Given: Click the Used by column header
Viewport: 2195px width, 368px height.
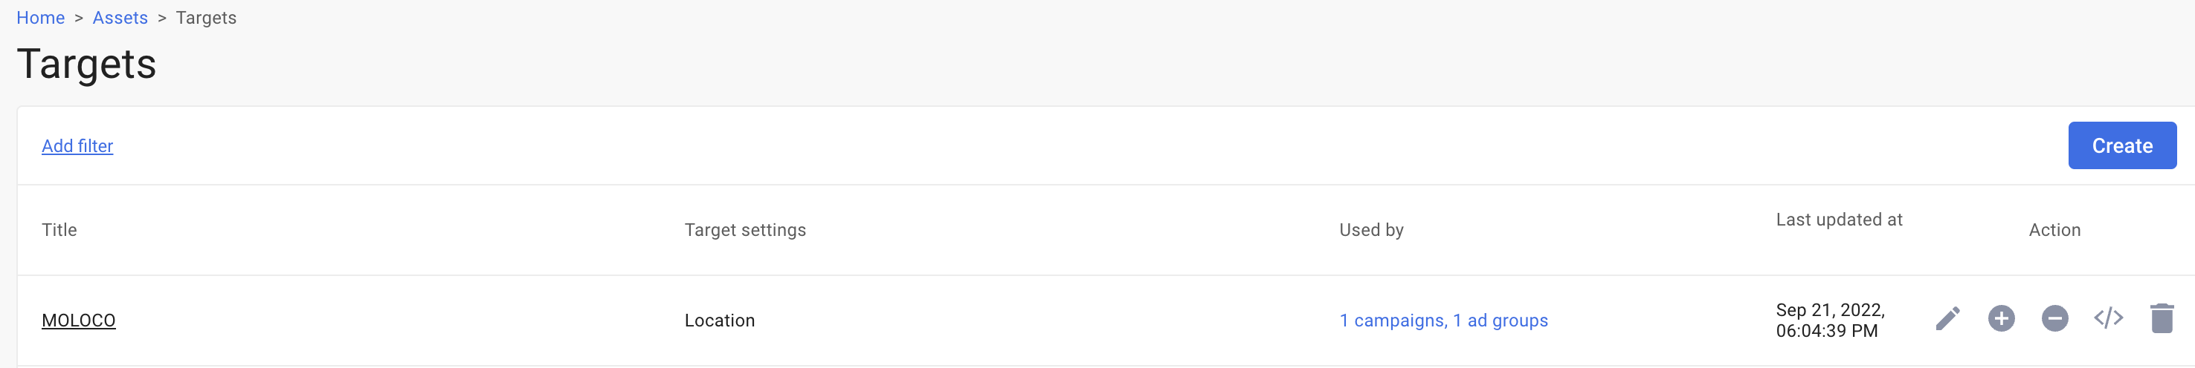Looking at the screenshot, I should pyautogui.click(x=1371, y=230).
